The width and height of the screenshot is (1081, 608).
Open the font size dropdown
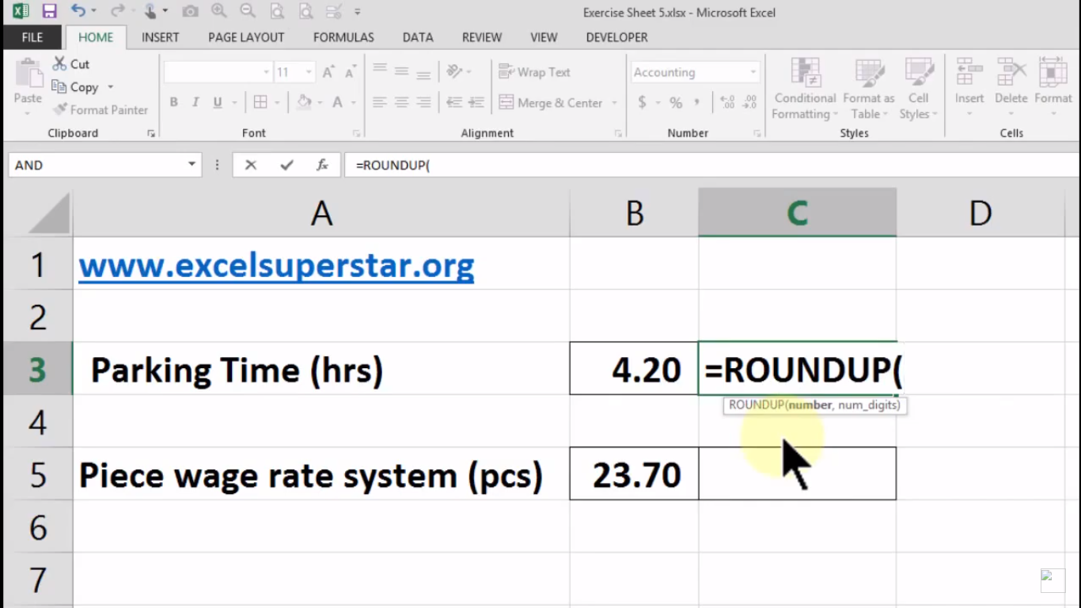tap(309, 72)
